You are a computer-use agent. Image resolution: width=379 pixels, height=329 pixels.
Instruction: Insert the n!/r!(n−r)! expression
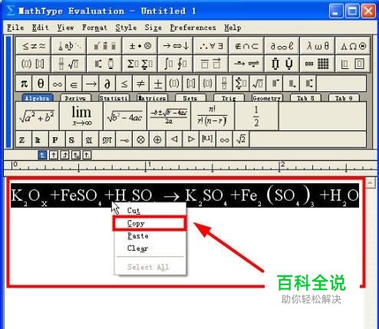coord(213,116)
